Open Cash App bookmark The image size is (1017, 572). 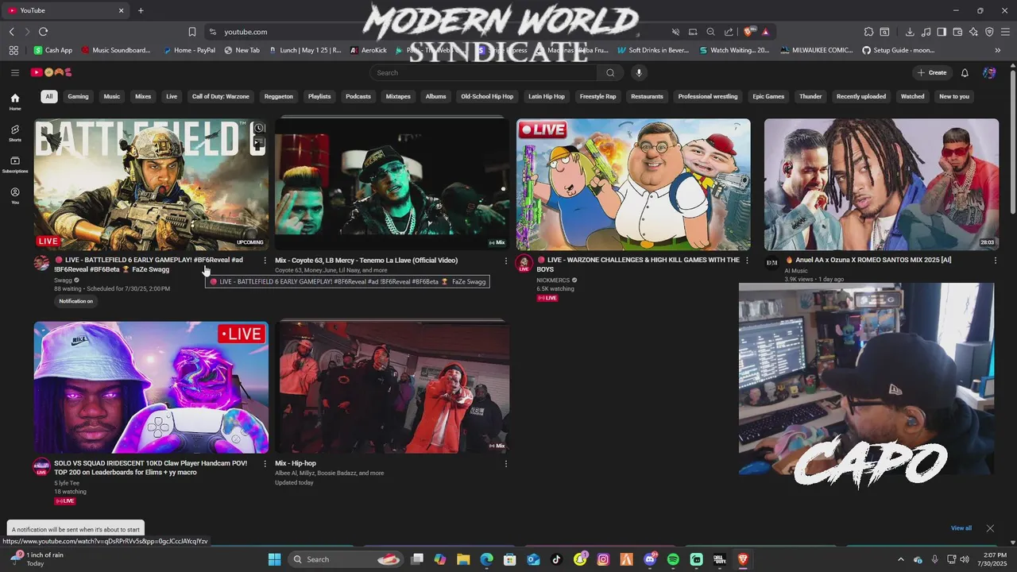point(53,50)
